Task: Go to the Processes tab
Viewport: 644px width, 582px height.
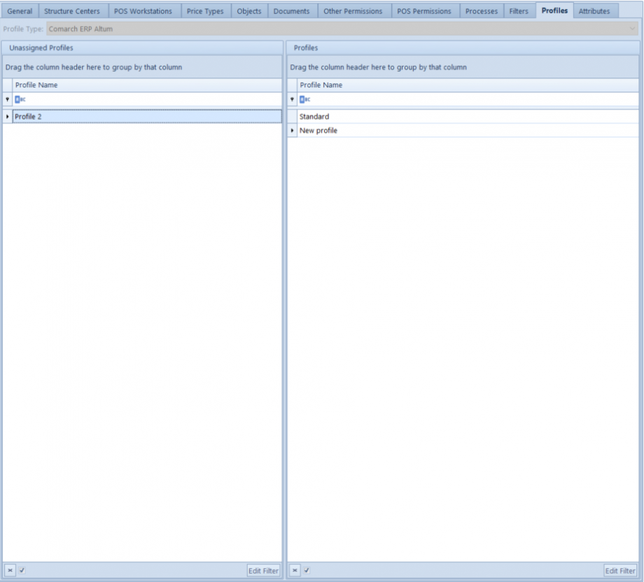Action: pyautogui.click(x=482, y=11)
